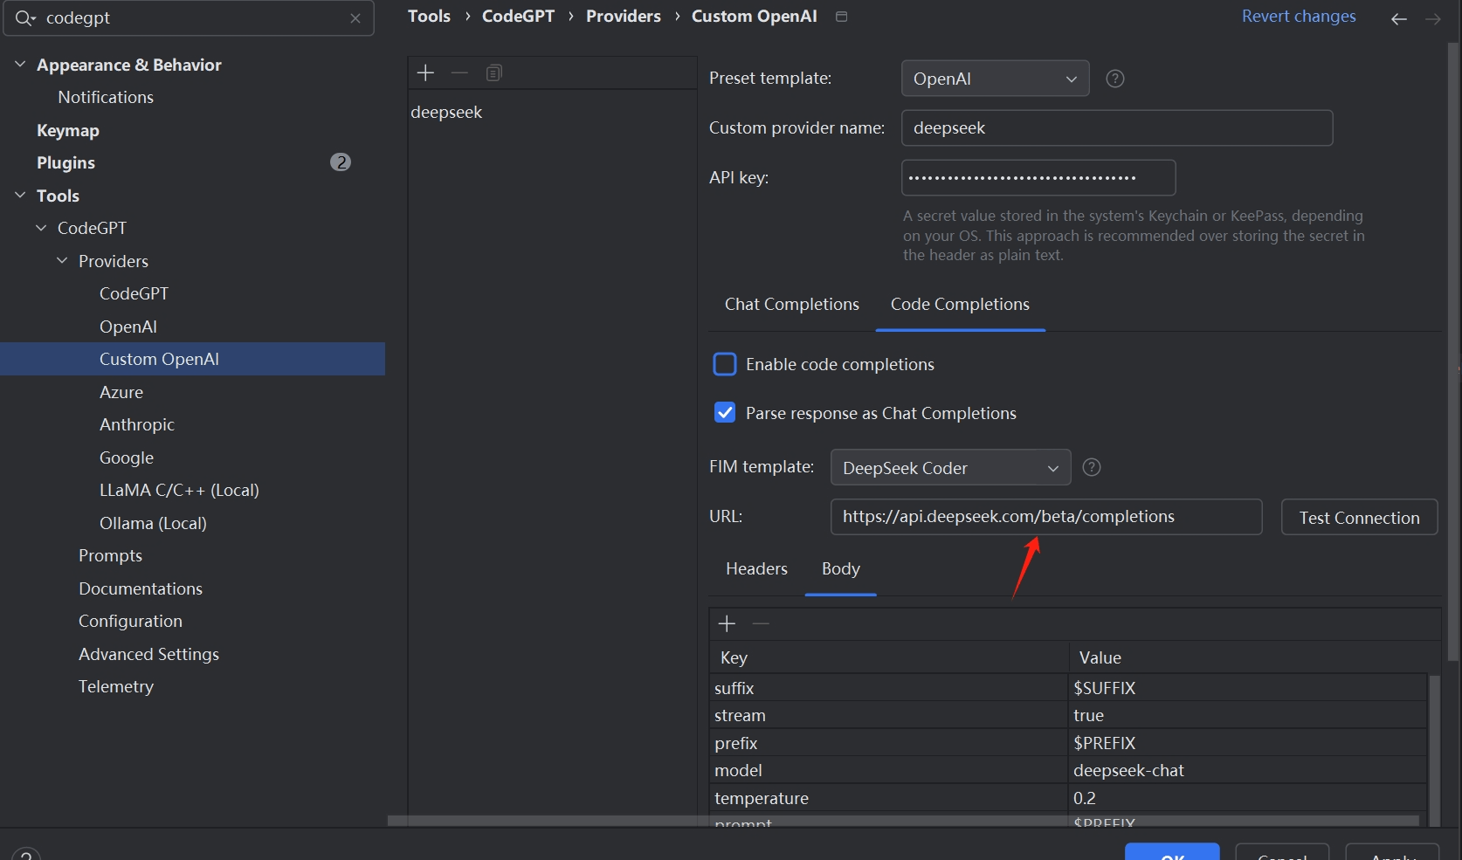The height and width of the screenshot is (860, 1462).
Task: Click the Plugins update badge showing 2
Action: (341, 162)
